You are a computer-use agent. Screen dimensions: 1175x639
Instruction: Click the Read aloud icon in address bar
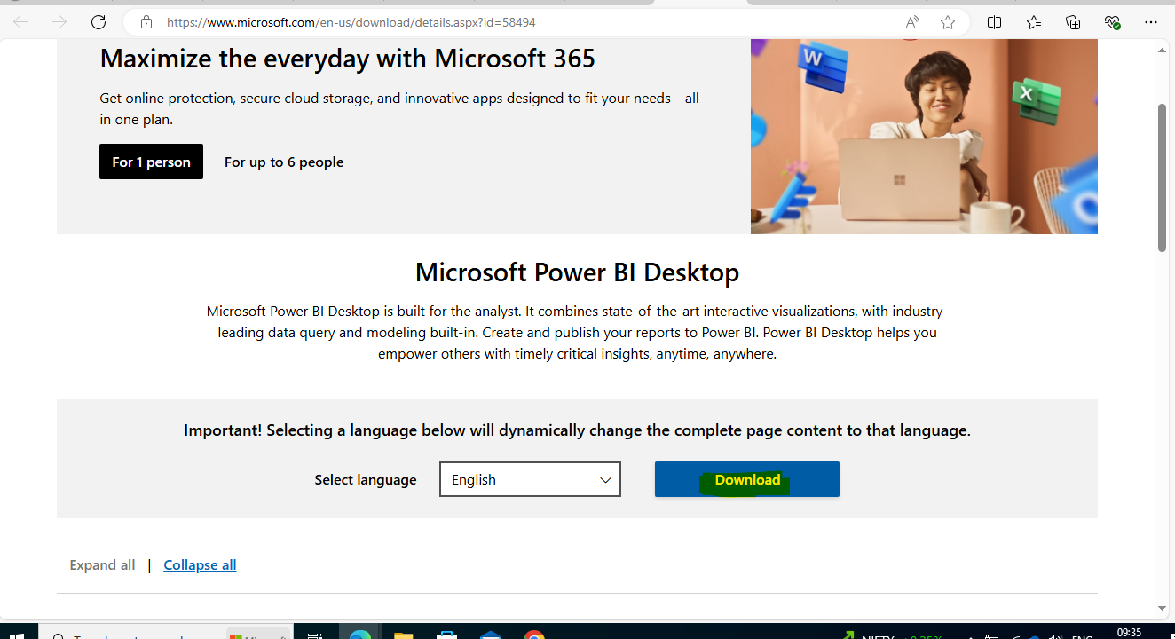coord(912,22)
